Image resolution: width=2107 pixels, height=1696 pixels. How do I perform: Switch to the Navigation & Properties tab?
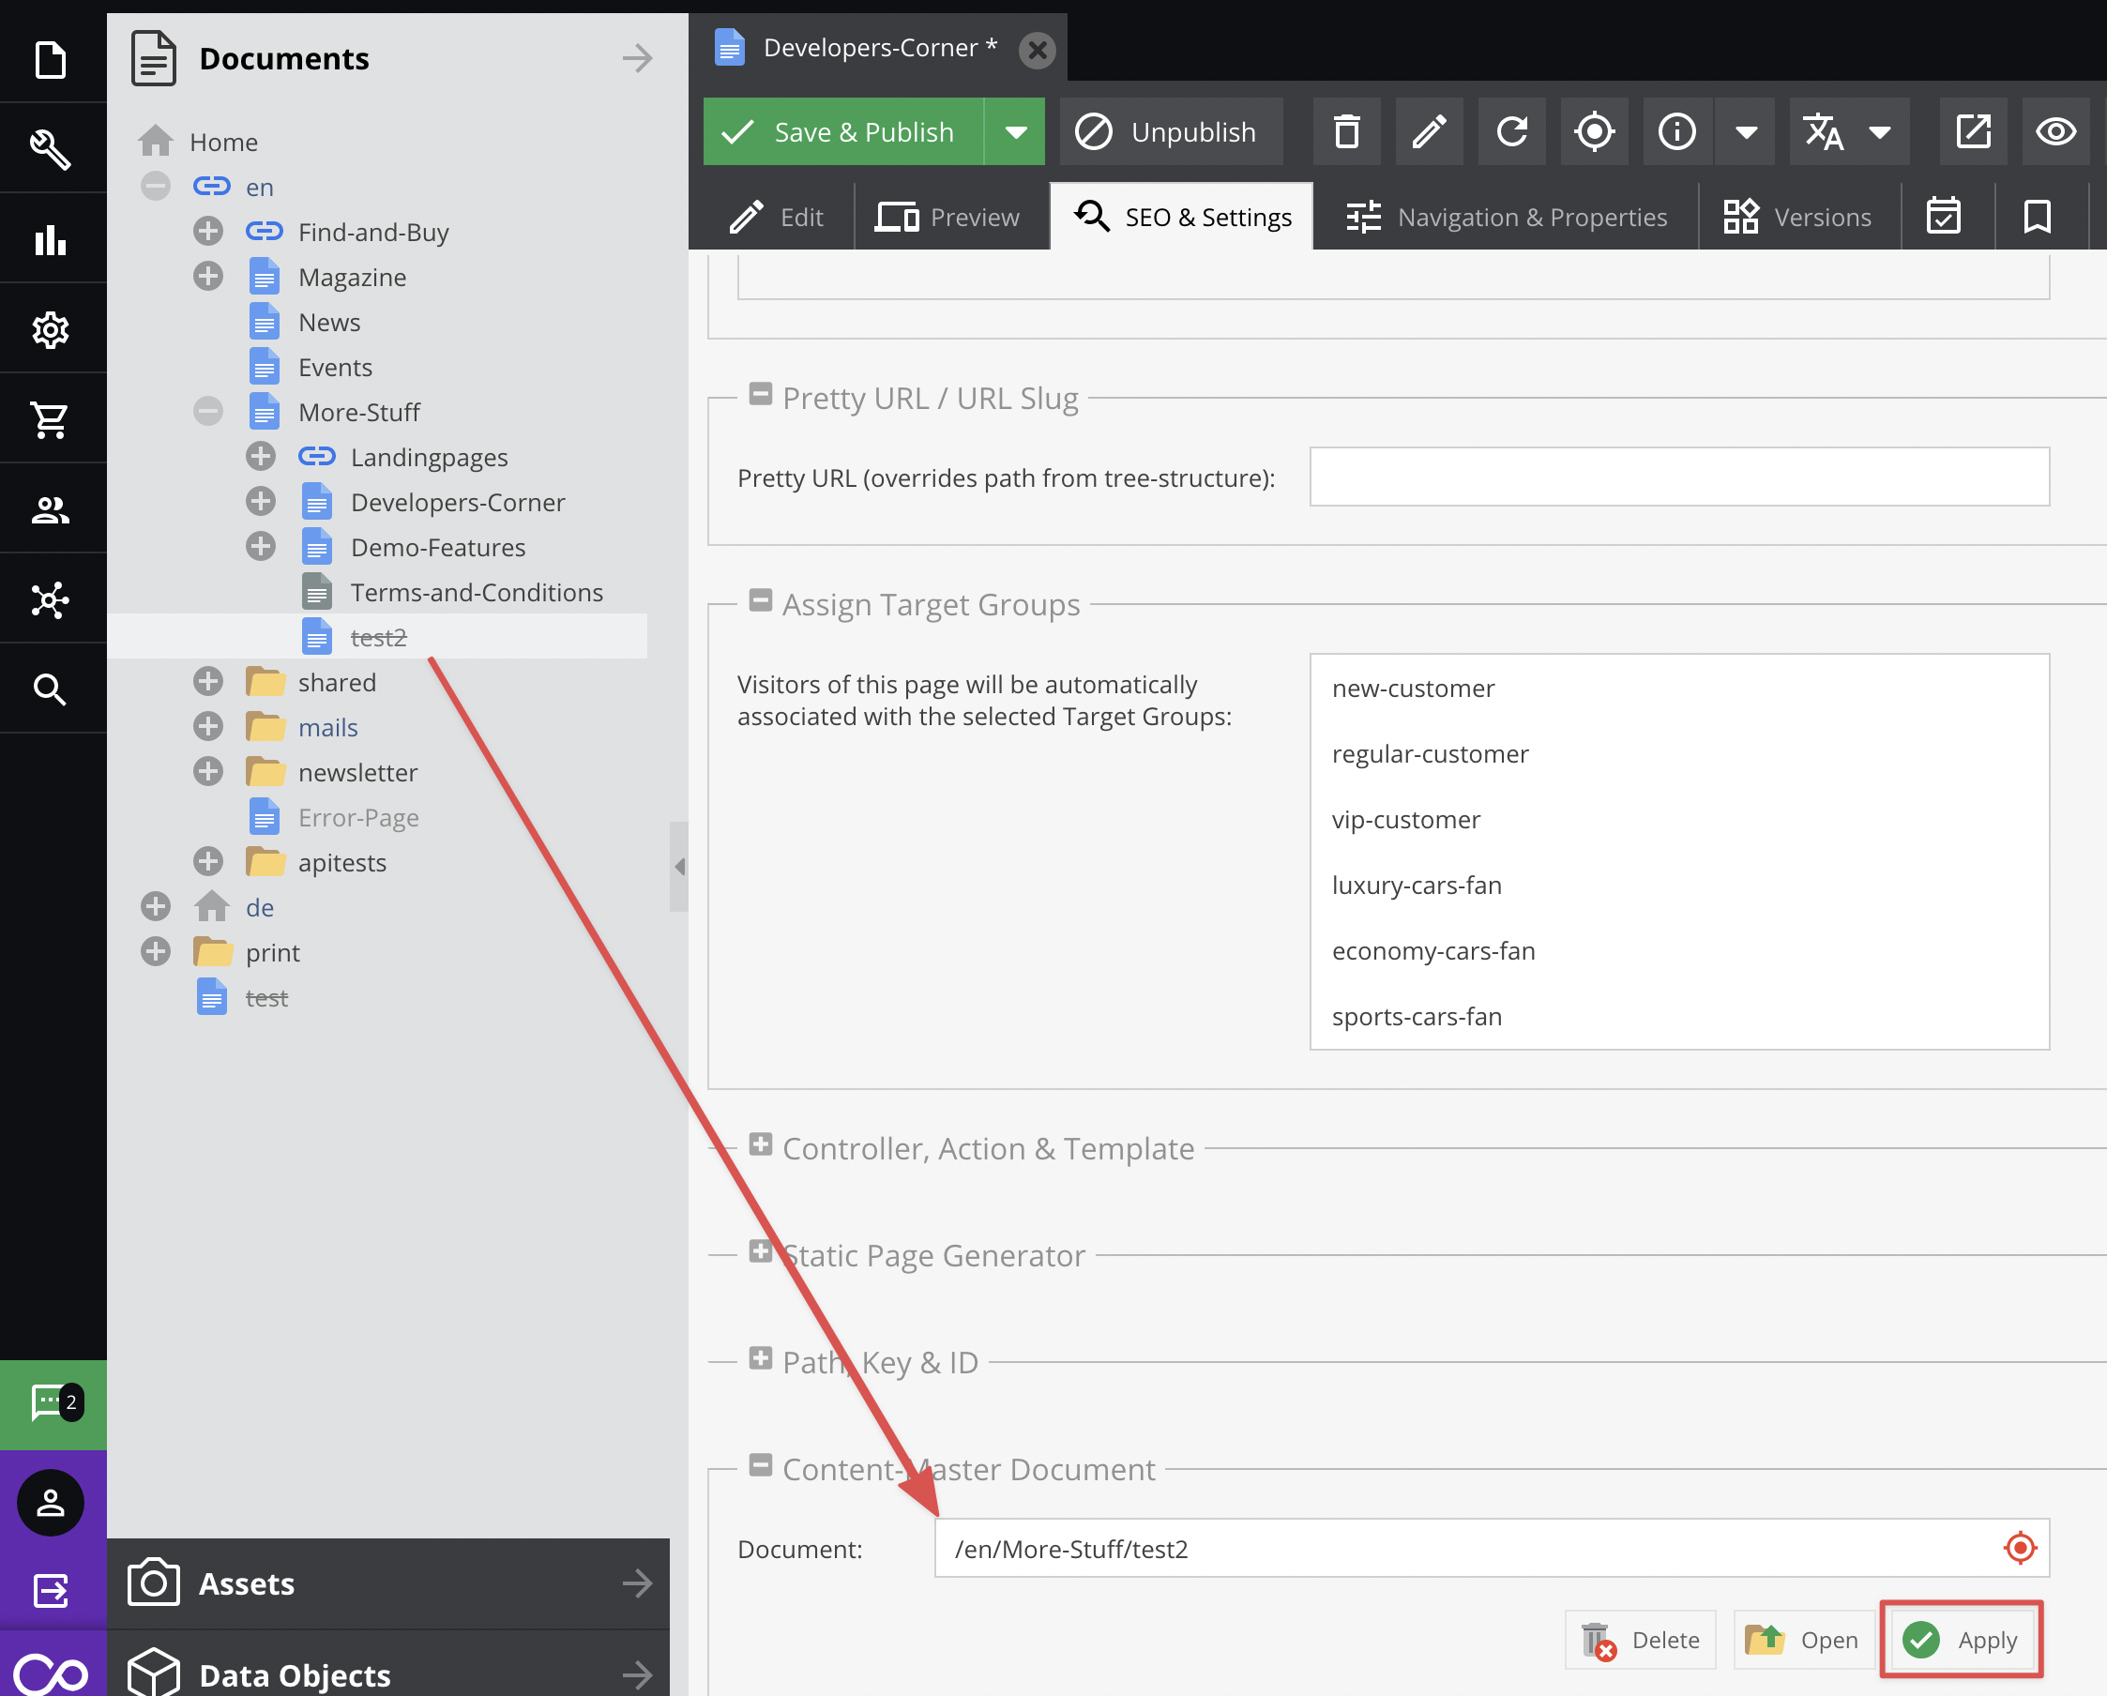(x=1506, y=217)
